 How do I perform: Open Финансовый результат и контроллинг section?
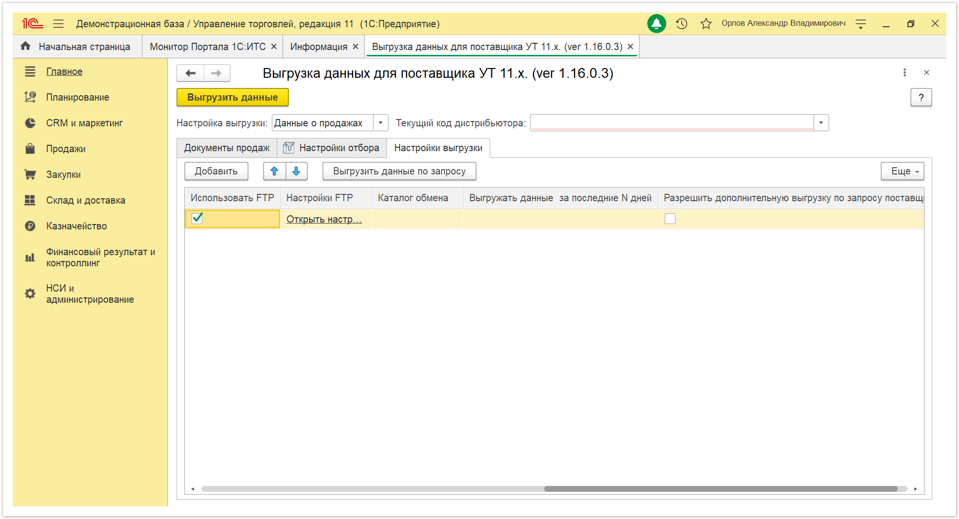pyautogui.click(x=101, y=258)
